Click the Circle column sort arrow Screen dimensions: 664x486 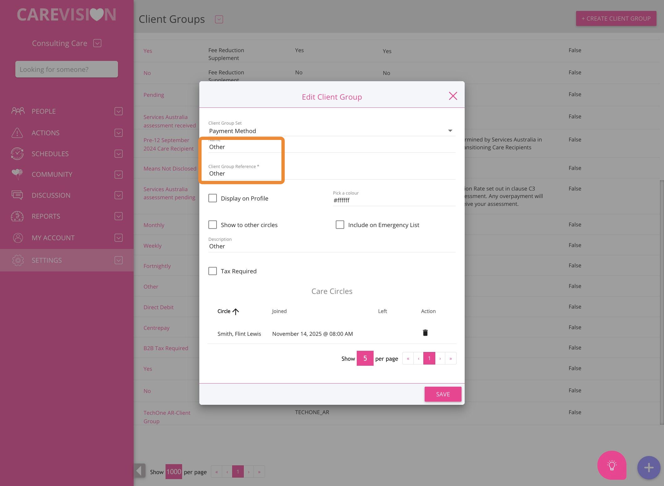click(236, 311)
